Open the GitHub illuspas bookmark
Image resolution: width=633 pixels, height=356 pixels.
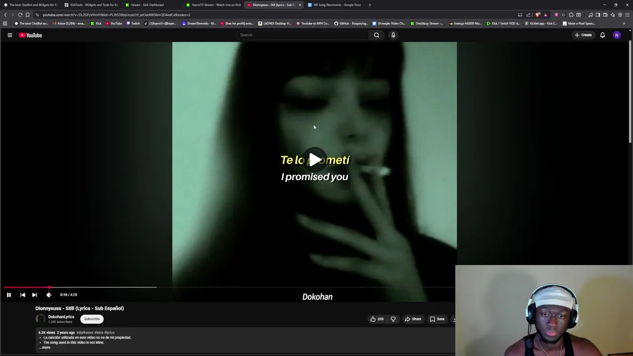pyautogui.click(x=351, y=23)
